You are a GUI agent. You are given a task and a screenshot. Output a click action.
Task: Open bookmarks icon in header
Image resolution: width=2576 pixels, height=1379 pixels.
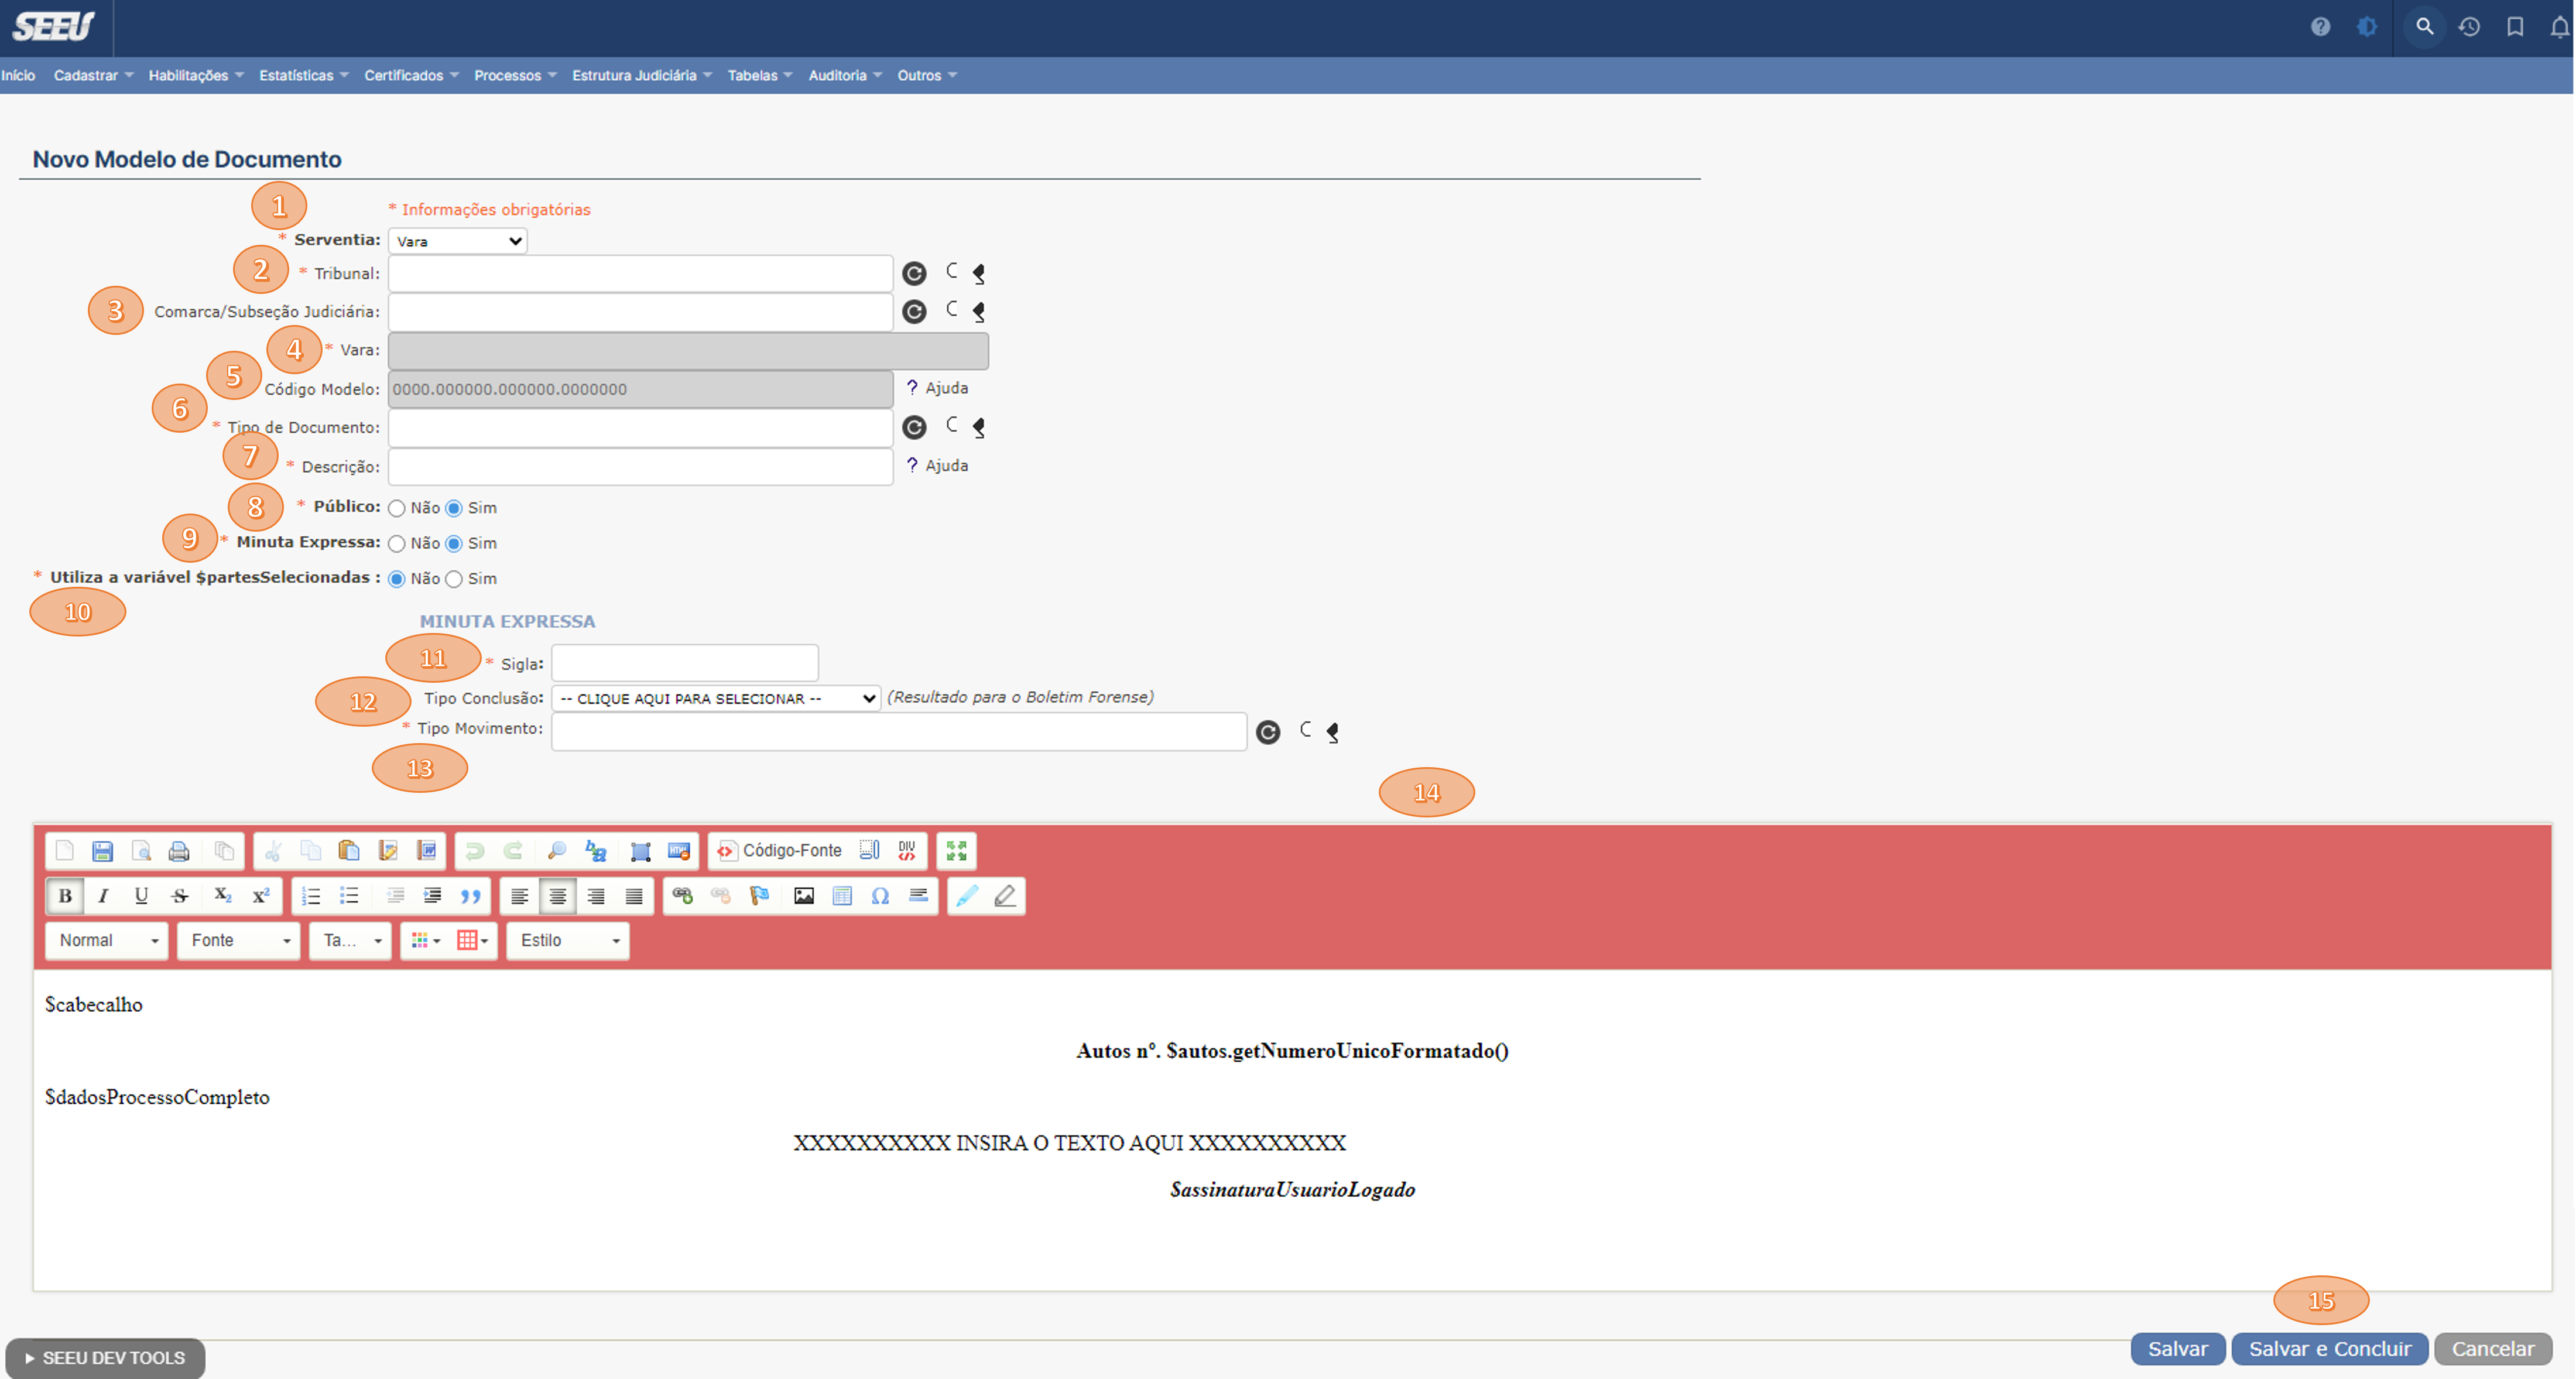click(2515, 27)
